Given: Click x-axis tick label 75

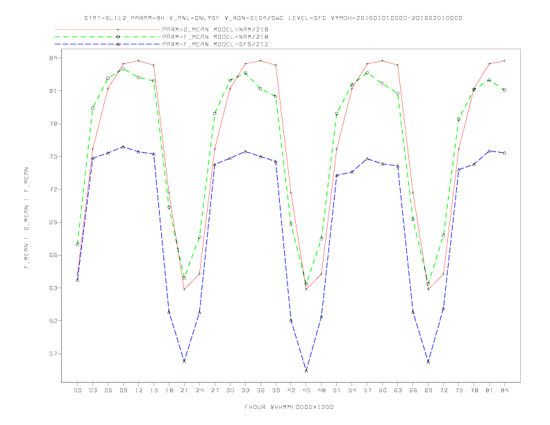Looking at the screenshot, I should pyautogui.click(x=459, y=390).
